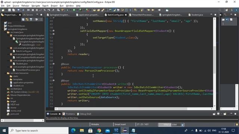Open File Explorer from the taskbar

(x=82, y=131)
